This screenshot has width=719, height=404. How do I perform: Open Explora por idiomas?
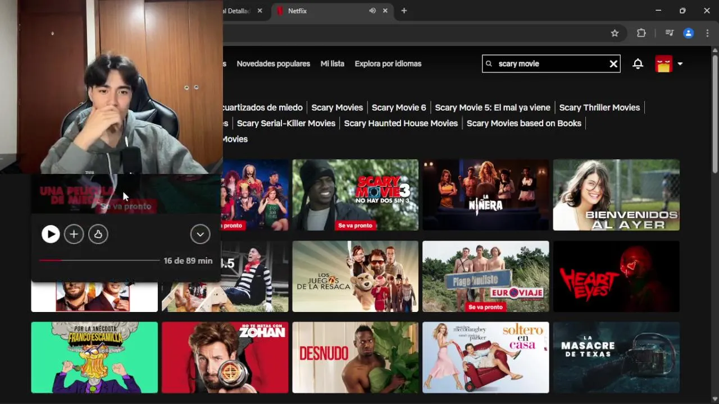pyautogui.click(x=388, y=64)
